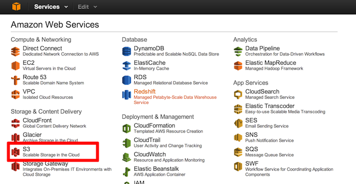
Task: Click the Redshift service icon
Action: 127,94
